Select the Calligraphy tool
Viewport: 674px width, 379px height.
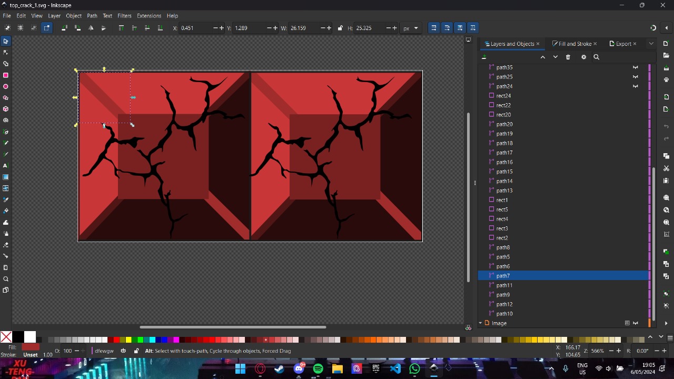6,154
